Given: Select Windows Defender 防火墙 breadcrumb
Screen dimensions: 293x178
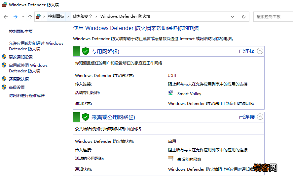Looking at the screenshot, I should 125,16.
